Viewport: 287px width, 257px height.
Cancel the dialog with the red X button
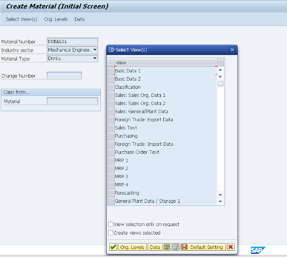click(x=230, y=247)
